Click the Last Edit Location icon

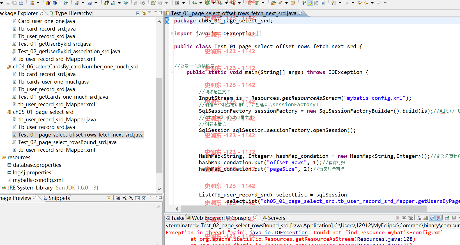point(359,3)
